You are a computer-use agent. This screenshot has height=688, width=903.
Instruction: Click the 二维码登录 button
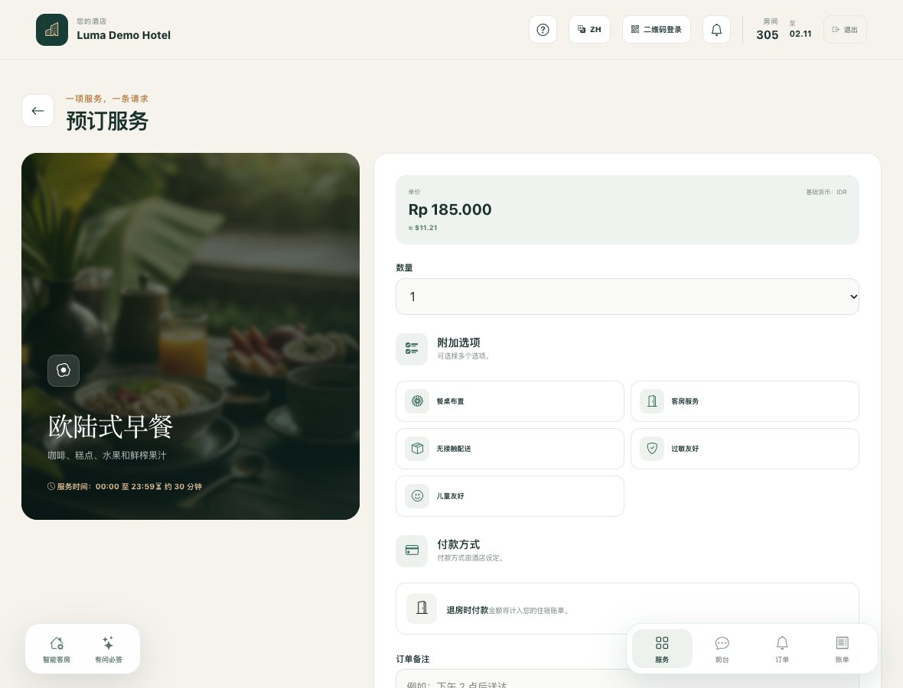(x=657, y=30)
